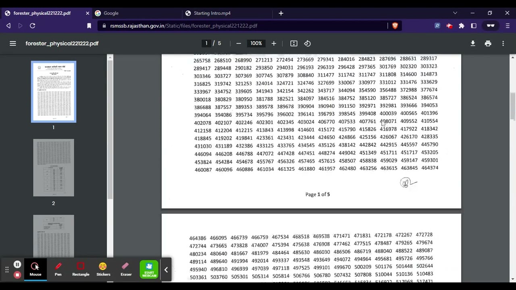Go back to previous page in browser
Screen dimensions: 516x290
(8, 26)
